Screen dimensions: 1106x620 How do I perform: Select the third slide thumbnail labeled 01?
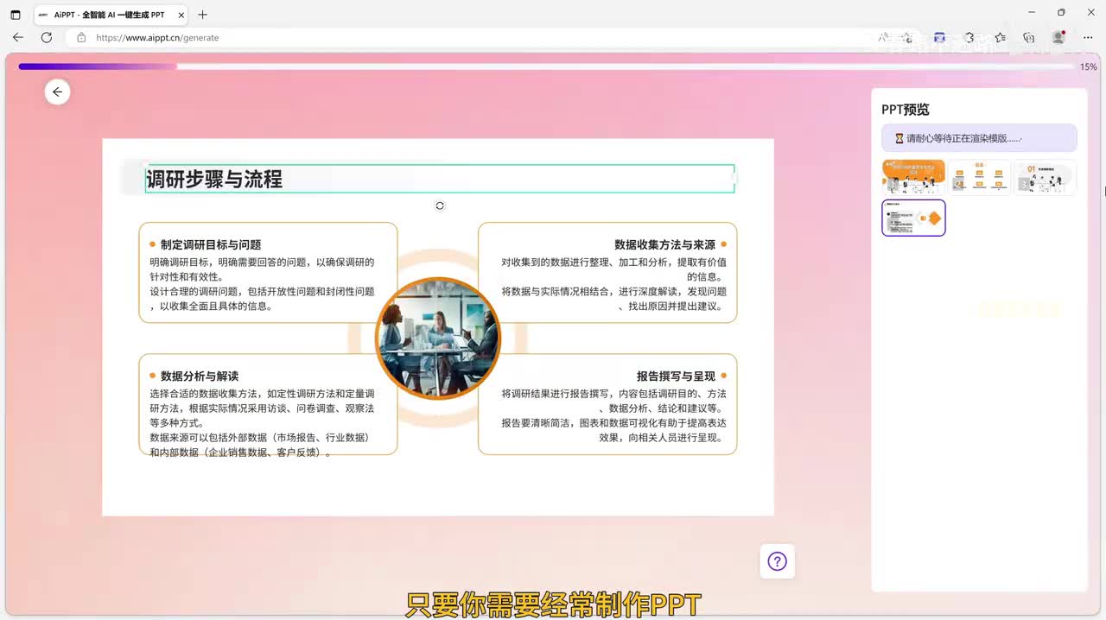pos(1045,177)
